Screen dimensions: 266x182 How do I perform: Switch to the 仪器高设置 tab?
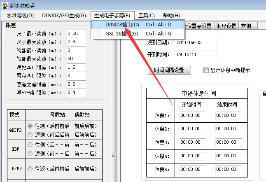(x=199, y=26)
